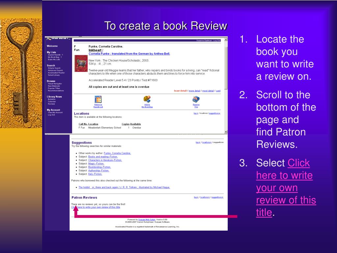
Task: Click Erase My Lists in sidebar
Action: tap(54, 60)
